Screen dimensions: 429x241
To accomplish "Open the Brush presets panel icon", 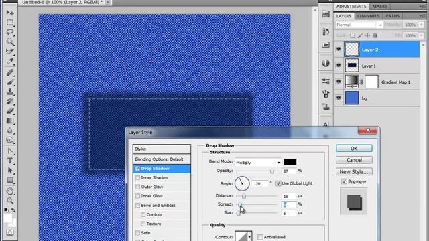I will [326, 81].
